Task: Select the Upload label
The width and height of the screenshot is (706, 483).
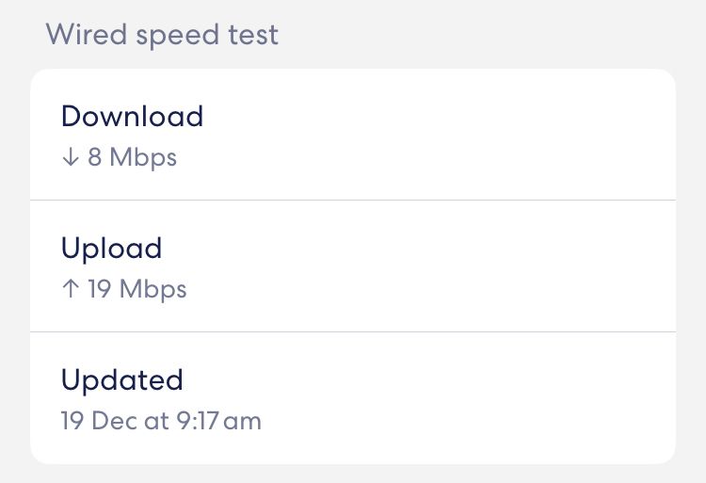Action: [x=111, y=249]
